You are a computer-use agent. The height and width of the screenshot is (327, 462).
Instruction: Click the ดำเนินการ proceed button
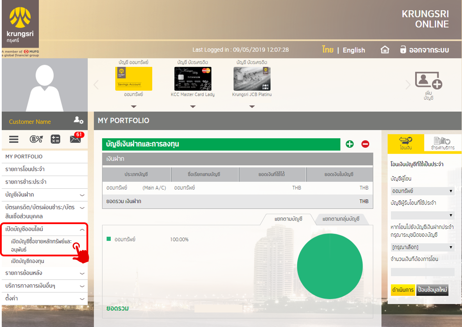403,290
